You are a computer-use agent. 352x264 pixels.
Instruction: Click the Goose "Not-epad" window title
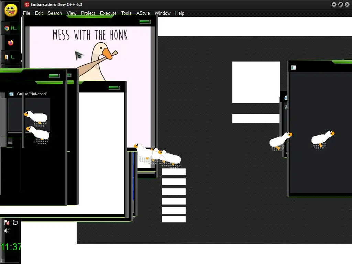(32, 94)
